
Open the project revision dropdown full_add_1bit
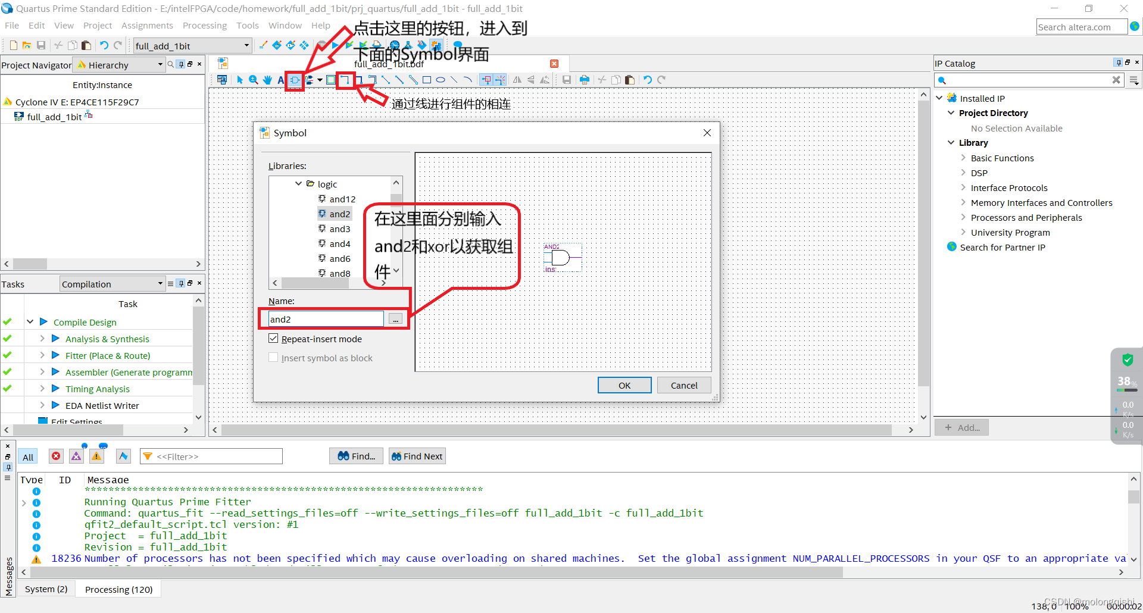[192, 46]
